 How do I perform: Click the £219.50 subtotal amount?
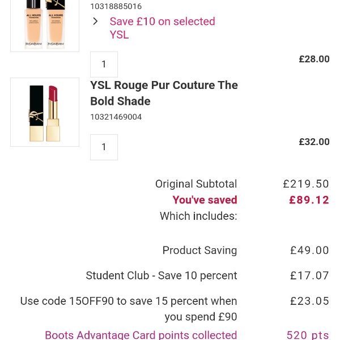click(306, 184)
